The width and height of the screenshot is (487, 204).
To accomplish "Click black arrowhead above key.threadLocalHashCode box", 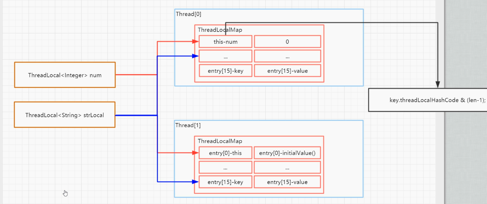I will click(x=437, y=85).
